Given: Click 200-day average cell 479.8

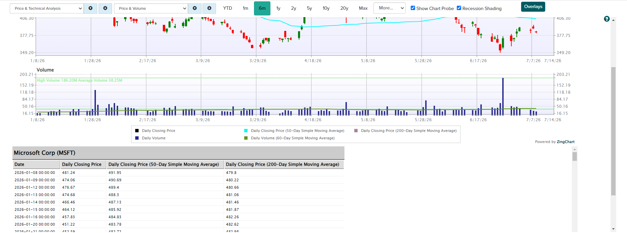Looking at the screenshot, I should [231, 173].
